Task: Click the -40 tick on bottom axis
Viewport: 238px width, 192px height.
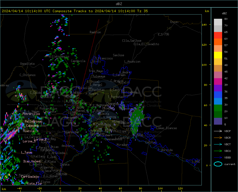Action: pos(19,189)
